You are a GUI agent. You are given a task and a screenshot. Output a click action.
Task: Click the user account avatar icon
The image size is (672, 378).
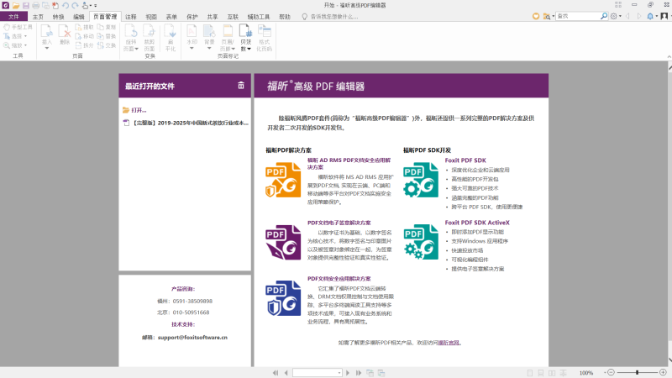click(x=664, y=16)
